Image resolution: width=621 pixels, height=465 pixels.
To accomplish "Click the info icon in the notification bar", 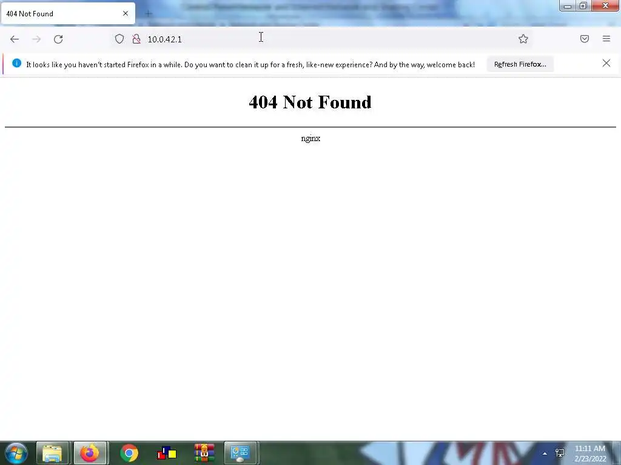I will pyautogui.click(x=16, y=63).
